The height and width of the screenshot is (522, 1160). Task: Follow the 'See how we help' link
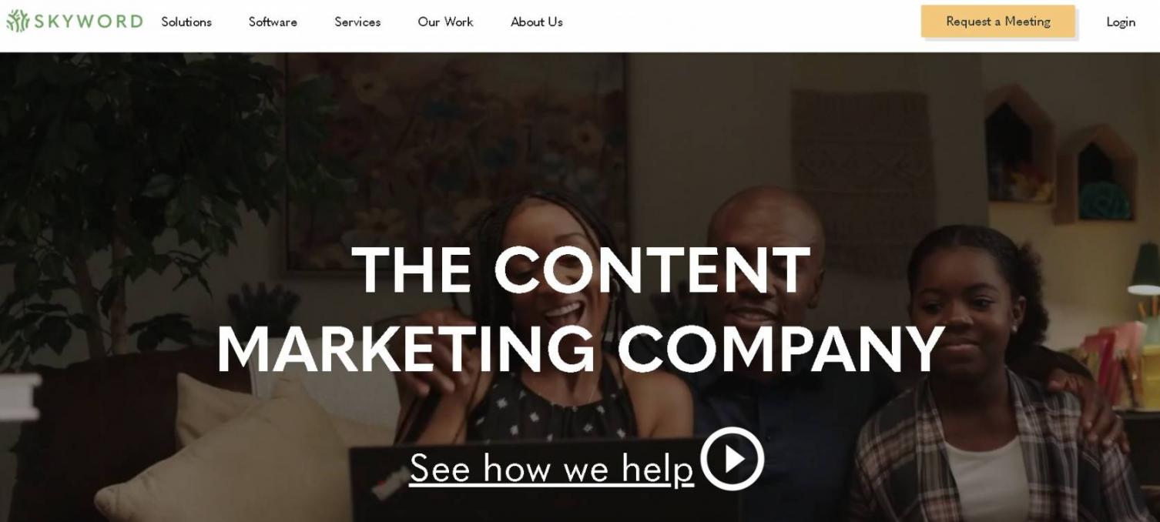(x=552, y=468)
